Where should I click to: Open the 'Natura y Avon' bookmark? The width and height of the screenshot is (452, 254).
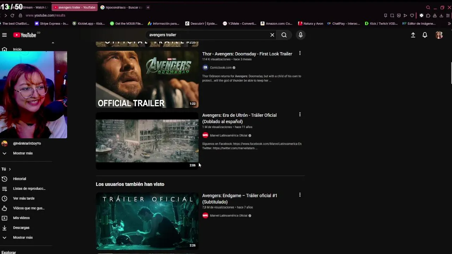click(x=311, y=24)
